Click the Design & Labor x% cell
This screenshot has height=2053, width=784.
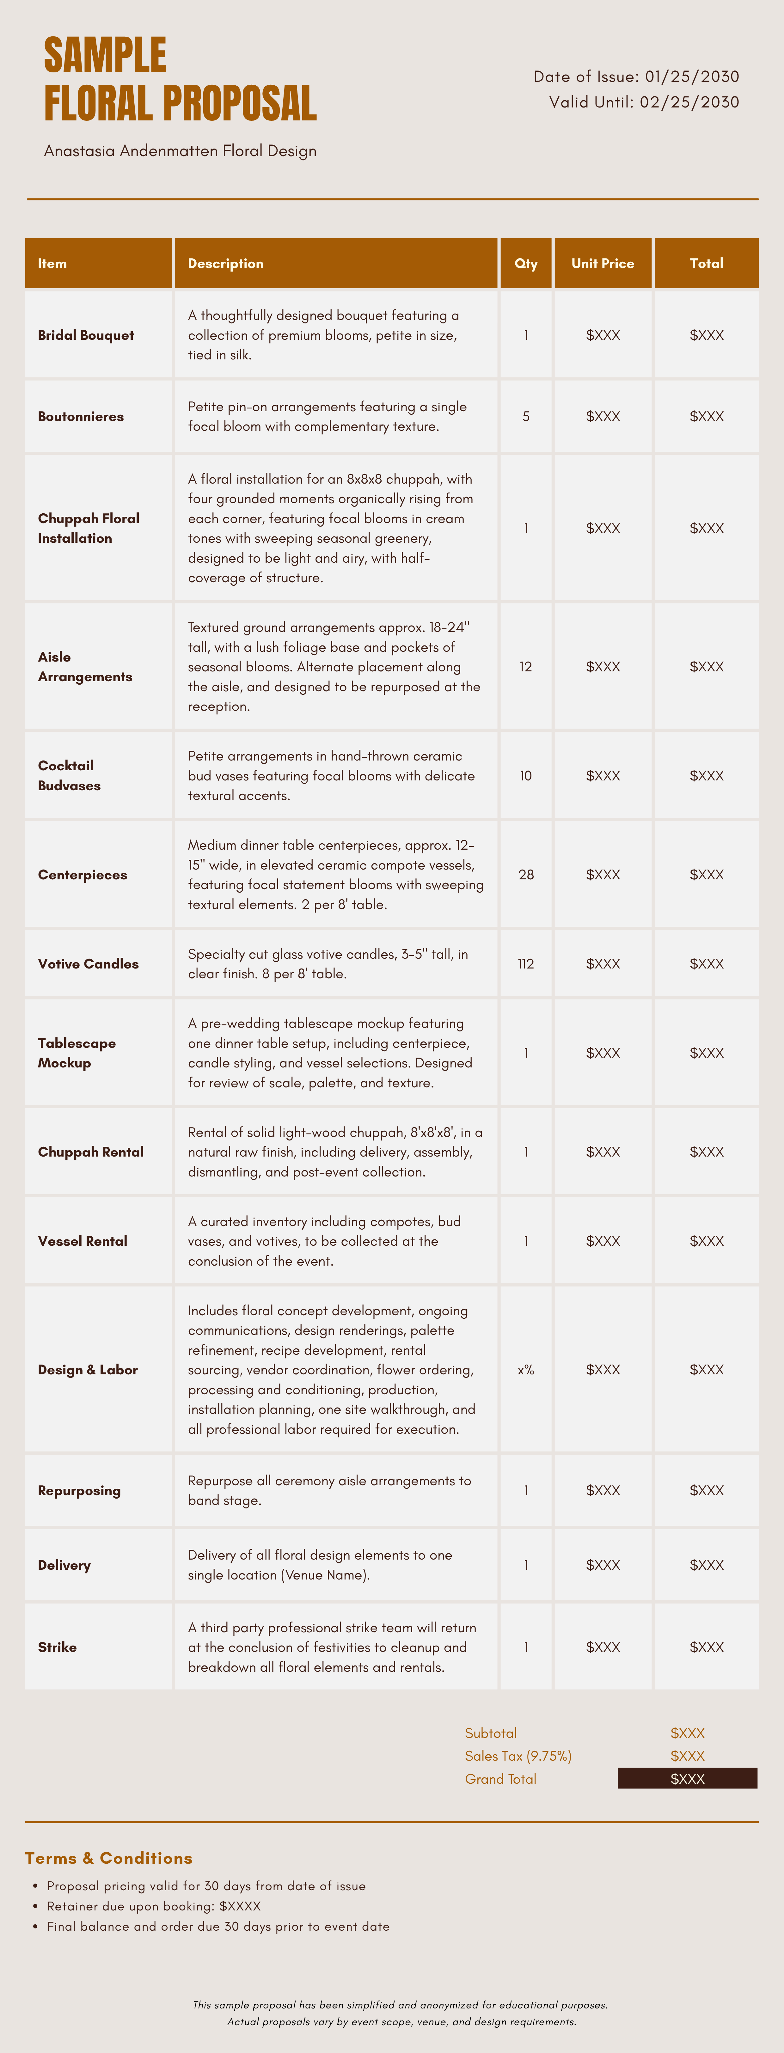point(526,1369)
